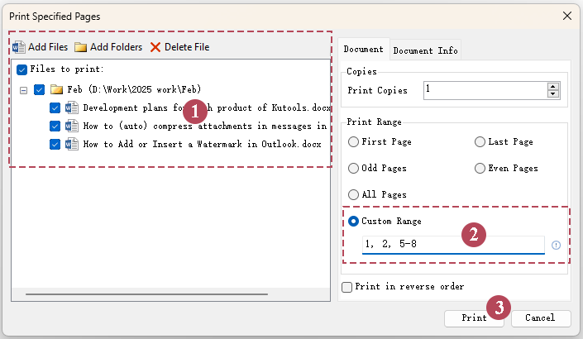Select 'How to (auto) compress attachments' file row
The image size is (583, 339).
205,126
